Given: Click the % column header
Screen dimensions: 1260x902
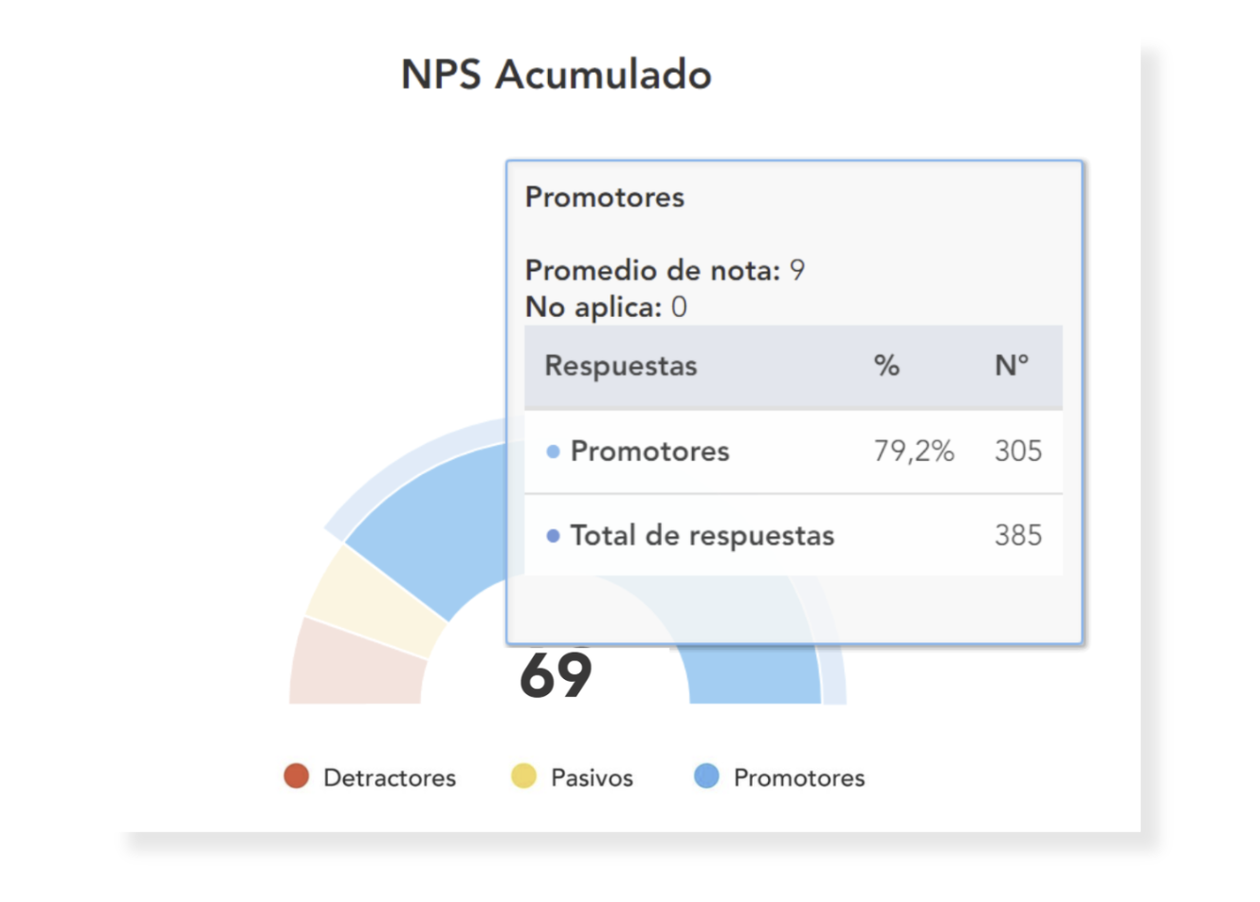Looking at the screenshot, I should (886, 366).
